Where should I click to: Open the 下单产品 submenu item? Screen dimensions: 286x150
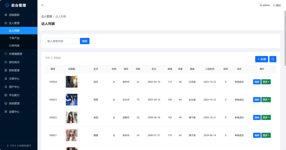(14, 38)
